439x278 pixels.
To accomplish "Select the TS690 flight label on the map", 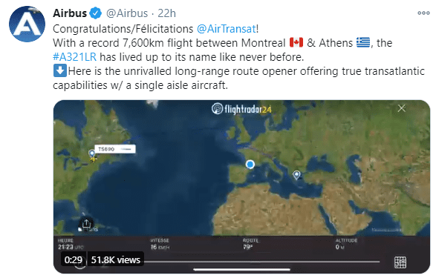I will tap(115, 149).
